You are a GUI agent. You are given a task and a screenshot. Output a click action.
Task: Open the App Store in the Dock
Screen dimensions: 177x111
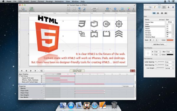tap(71, 105)
